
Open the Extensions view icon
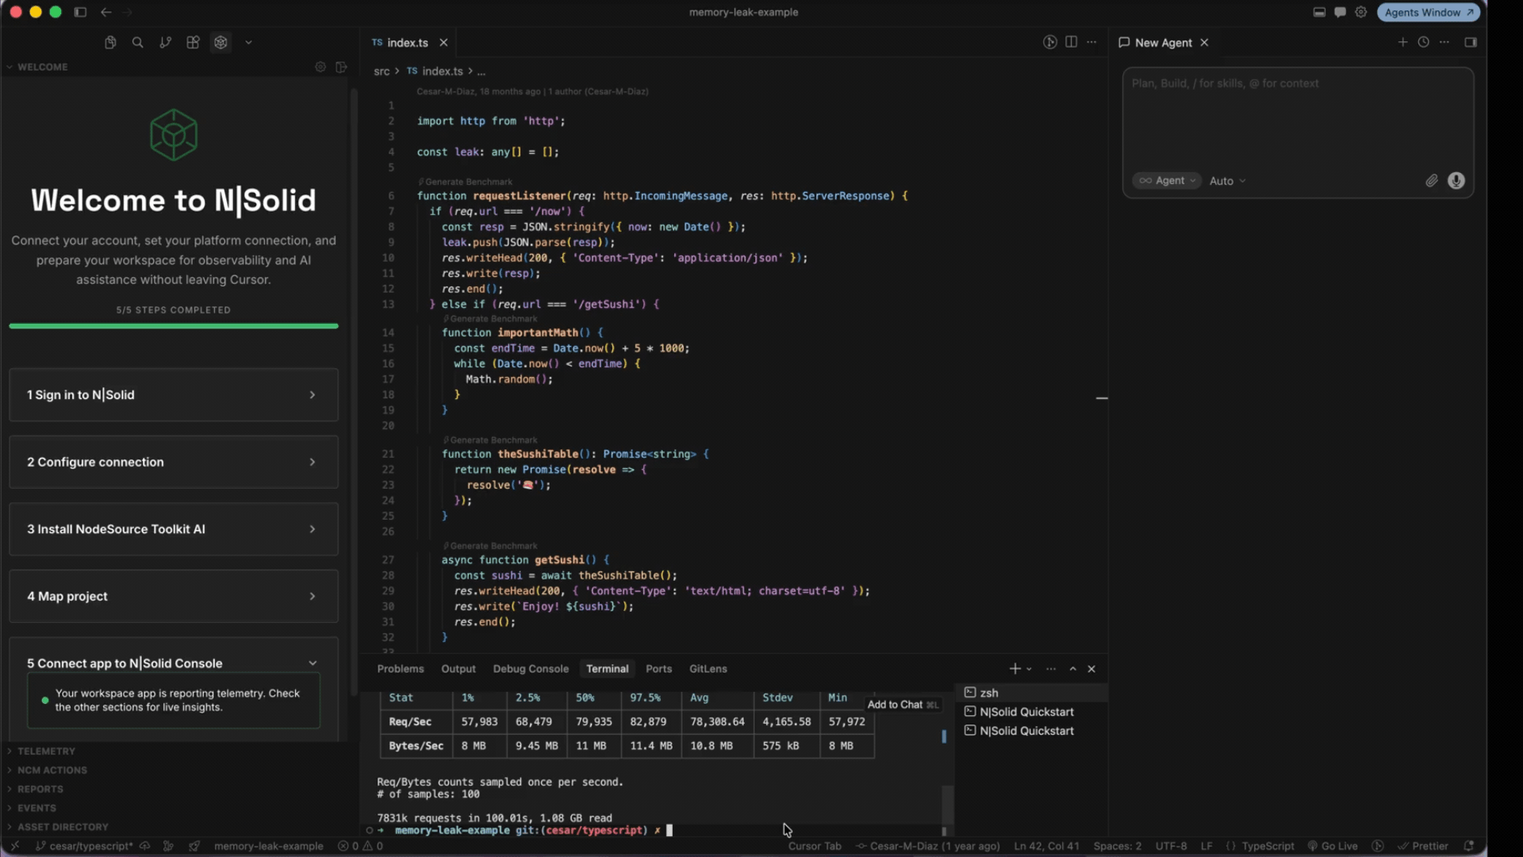[x=193, y=43]
